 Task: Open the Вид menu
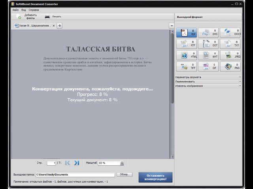click(x=24, y=10)
